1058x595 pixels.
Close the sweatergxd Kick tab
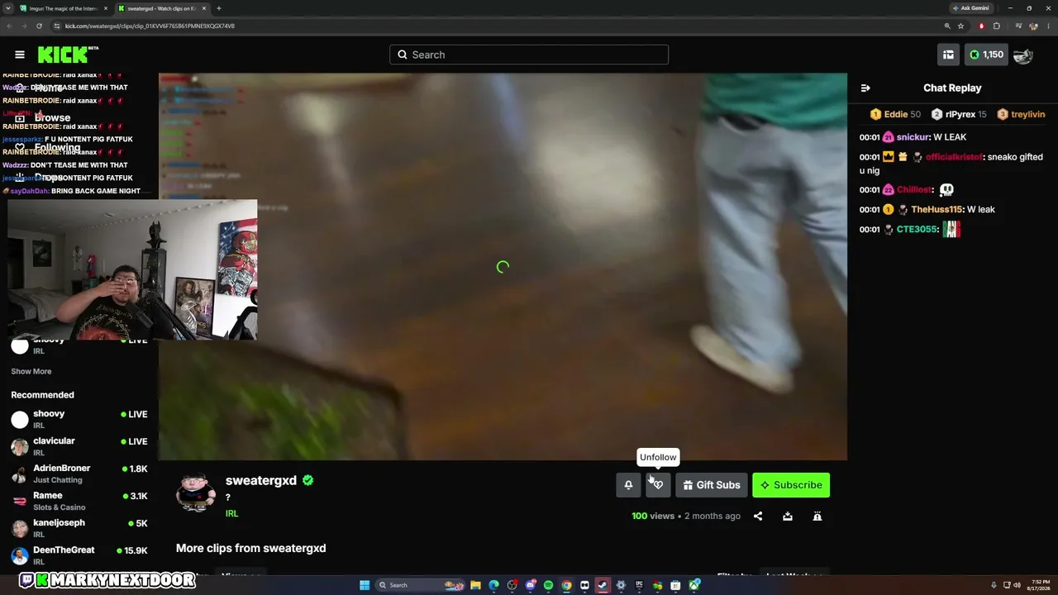(204, 8)
